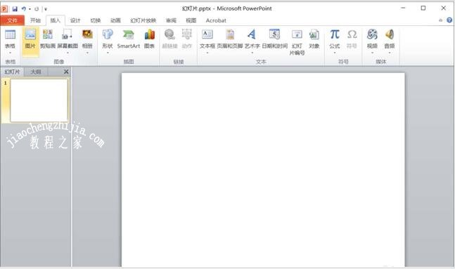Switch to the Home (开始) tab
The image size is (455, 269).
click(35, 20)
